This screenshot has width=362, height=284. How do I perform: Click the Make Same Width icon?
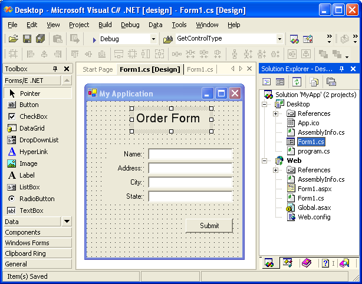pyautogui.click(x=119, y=54)
